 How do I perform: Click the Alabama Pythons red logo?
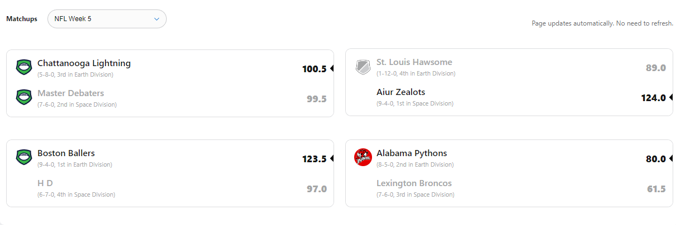pyautogui.click(x=363, y=157)
